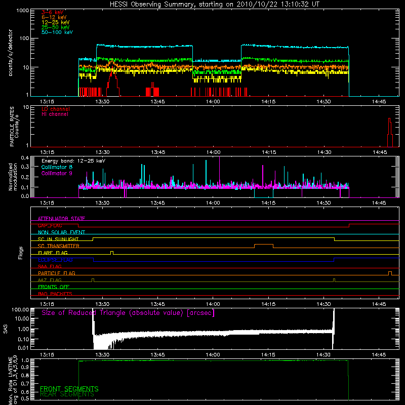Select the cyan 50-100 keV legend entry
405x405 pixels.
pos(57,32)
